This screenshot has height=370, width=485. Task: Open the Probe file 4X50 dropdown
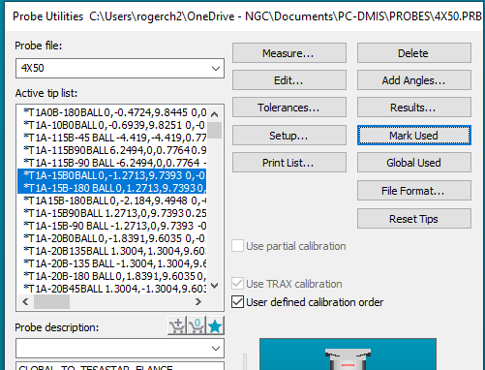(120, 68)
